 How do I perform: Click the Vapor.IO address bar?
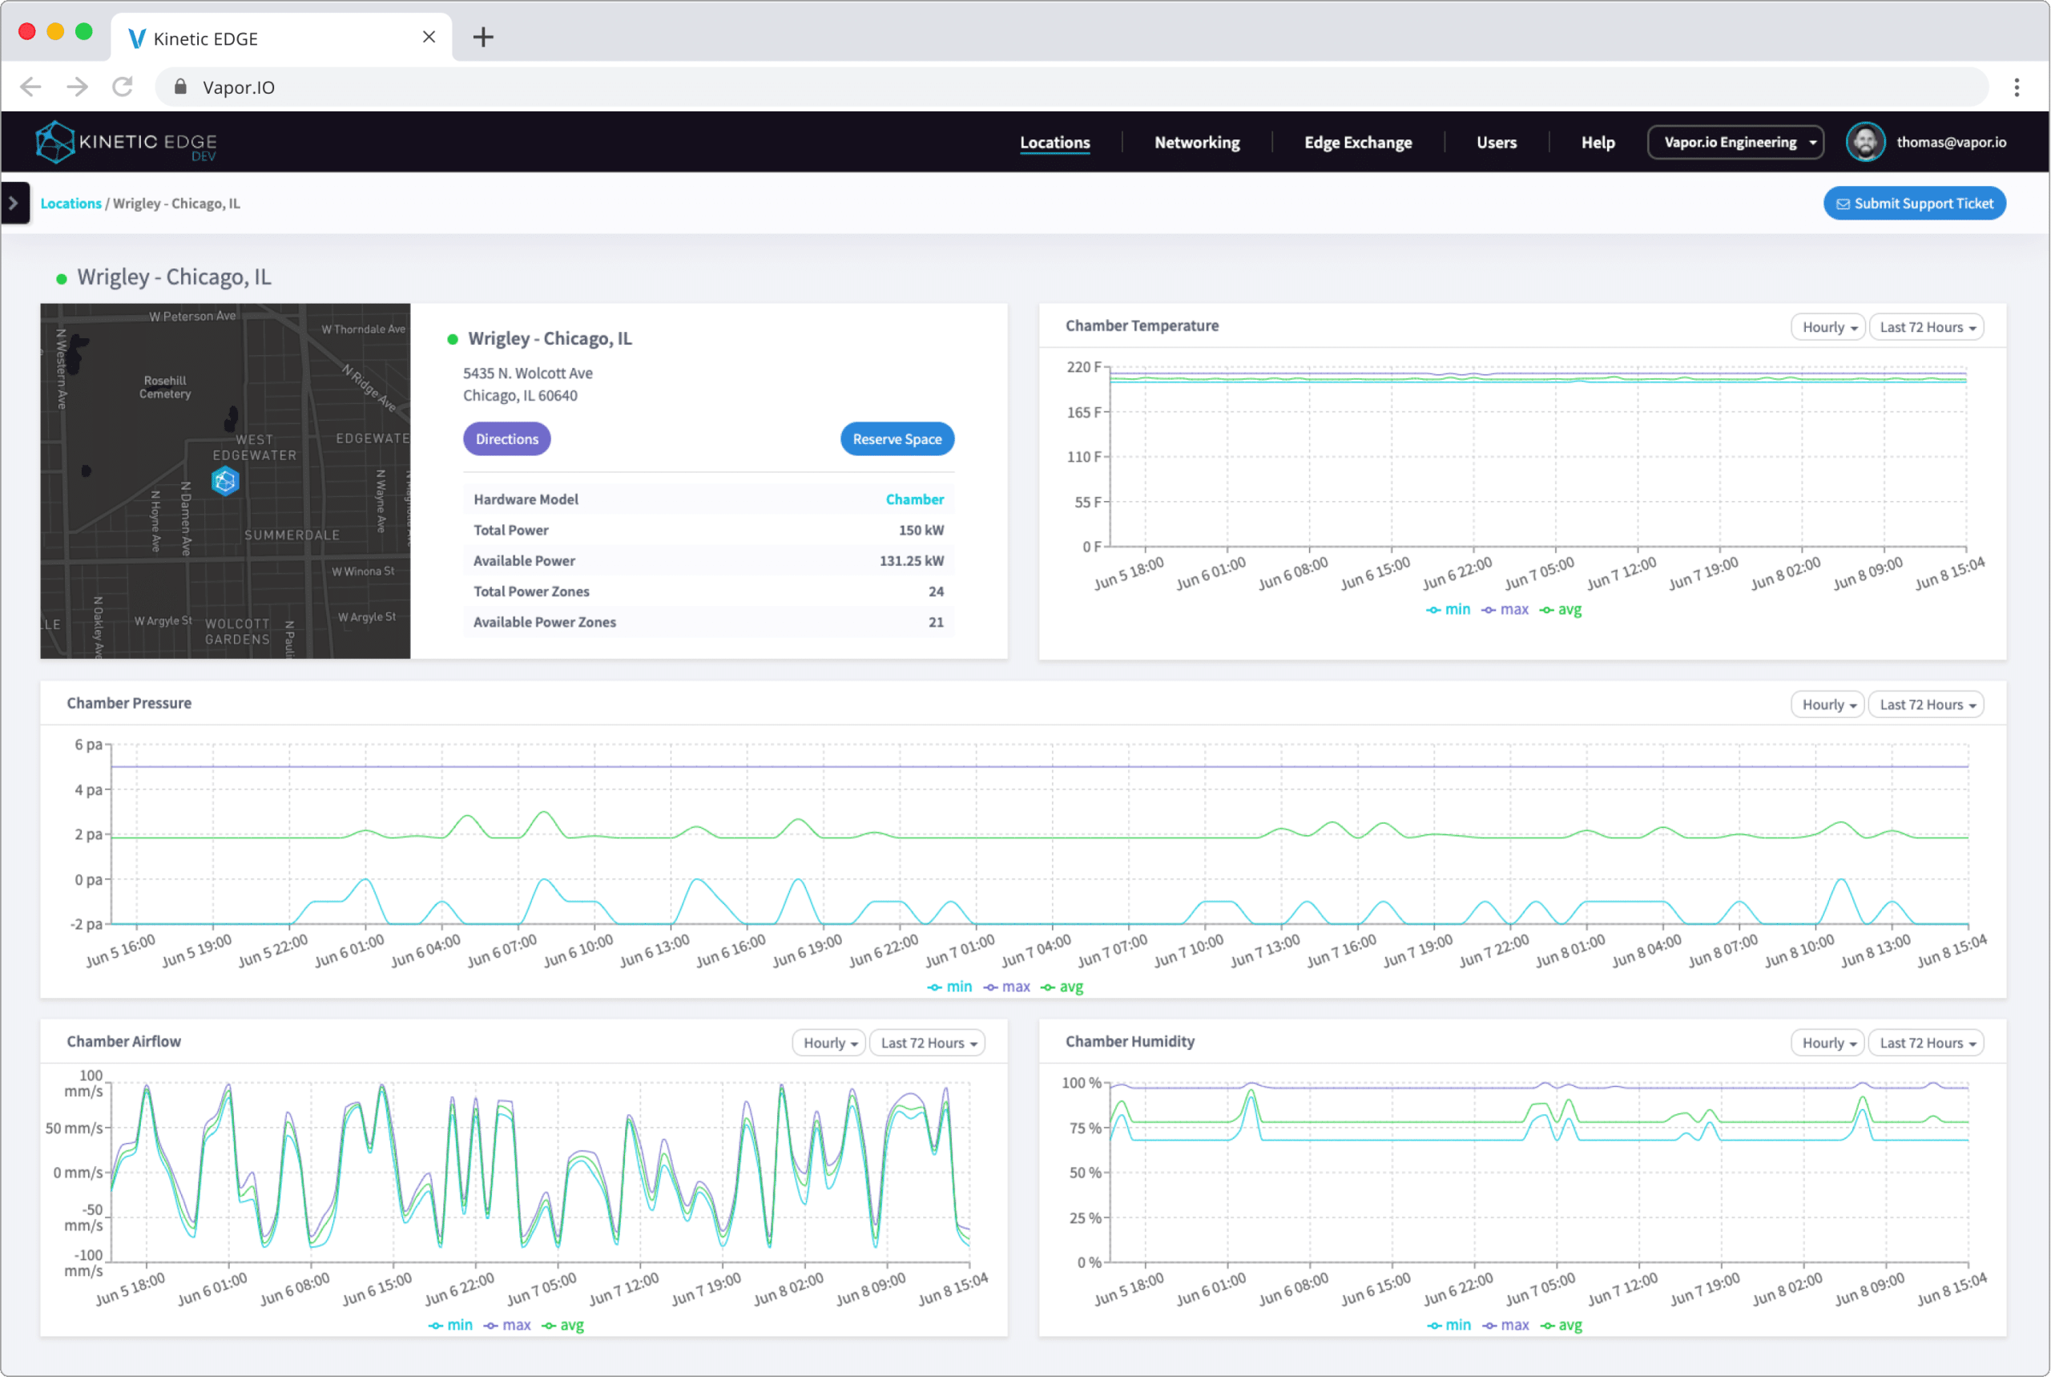(x=1070, y=87)
